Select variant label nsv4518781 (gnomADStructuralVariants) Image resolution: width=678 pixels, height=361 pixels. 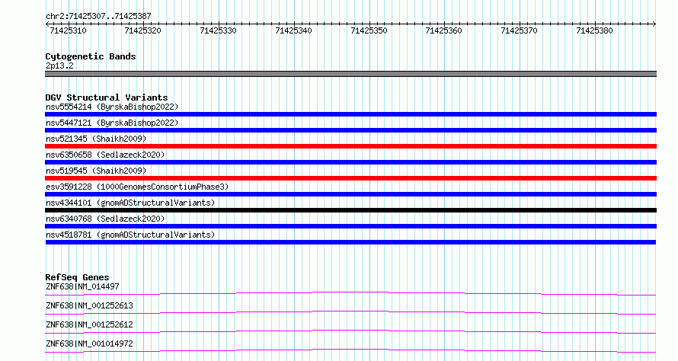point(130,235)
